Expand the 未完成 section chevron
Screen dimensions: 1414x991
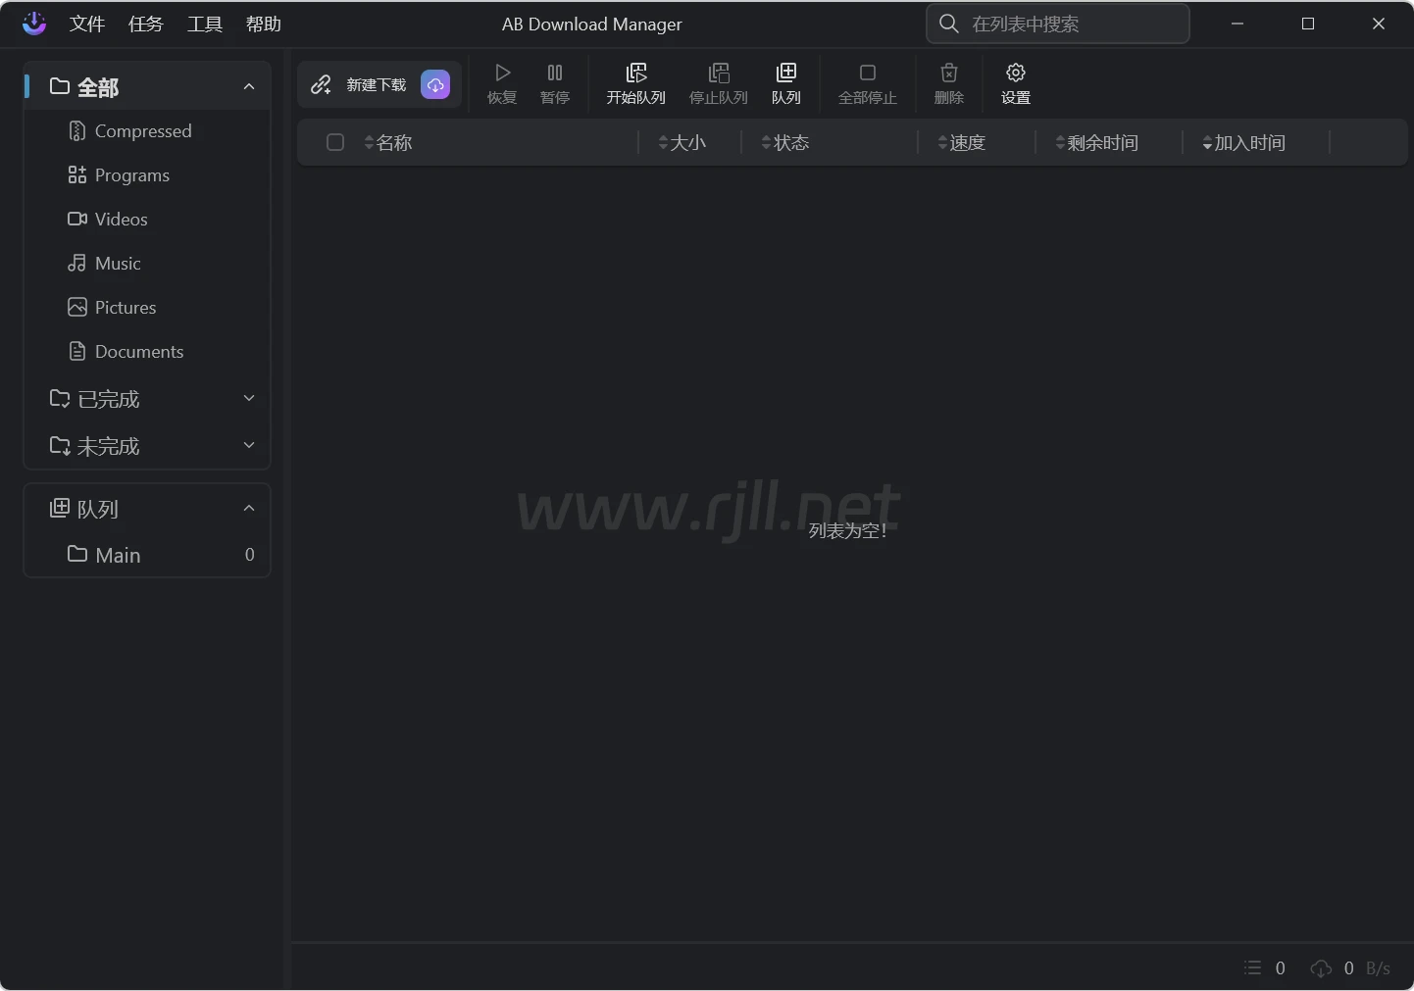pos(249,446)
